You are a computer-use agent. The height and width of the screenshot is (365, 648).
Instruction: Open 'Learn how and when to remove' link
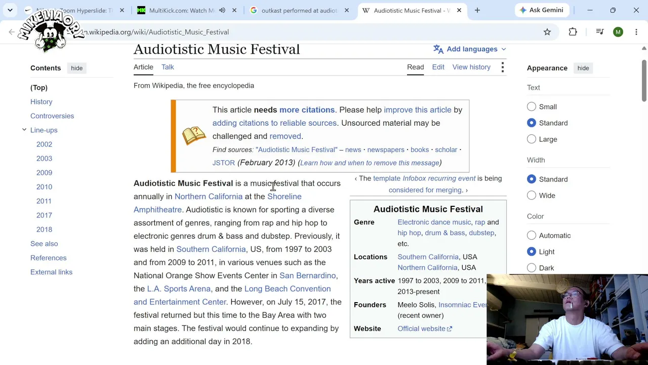point(370,163)
